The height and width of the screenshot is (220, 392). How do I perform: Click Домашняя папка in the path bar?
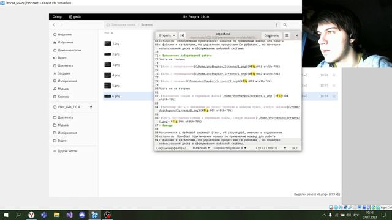[121, 25]
